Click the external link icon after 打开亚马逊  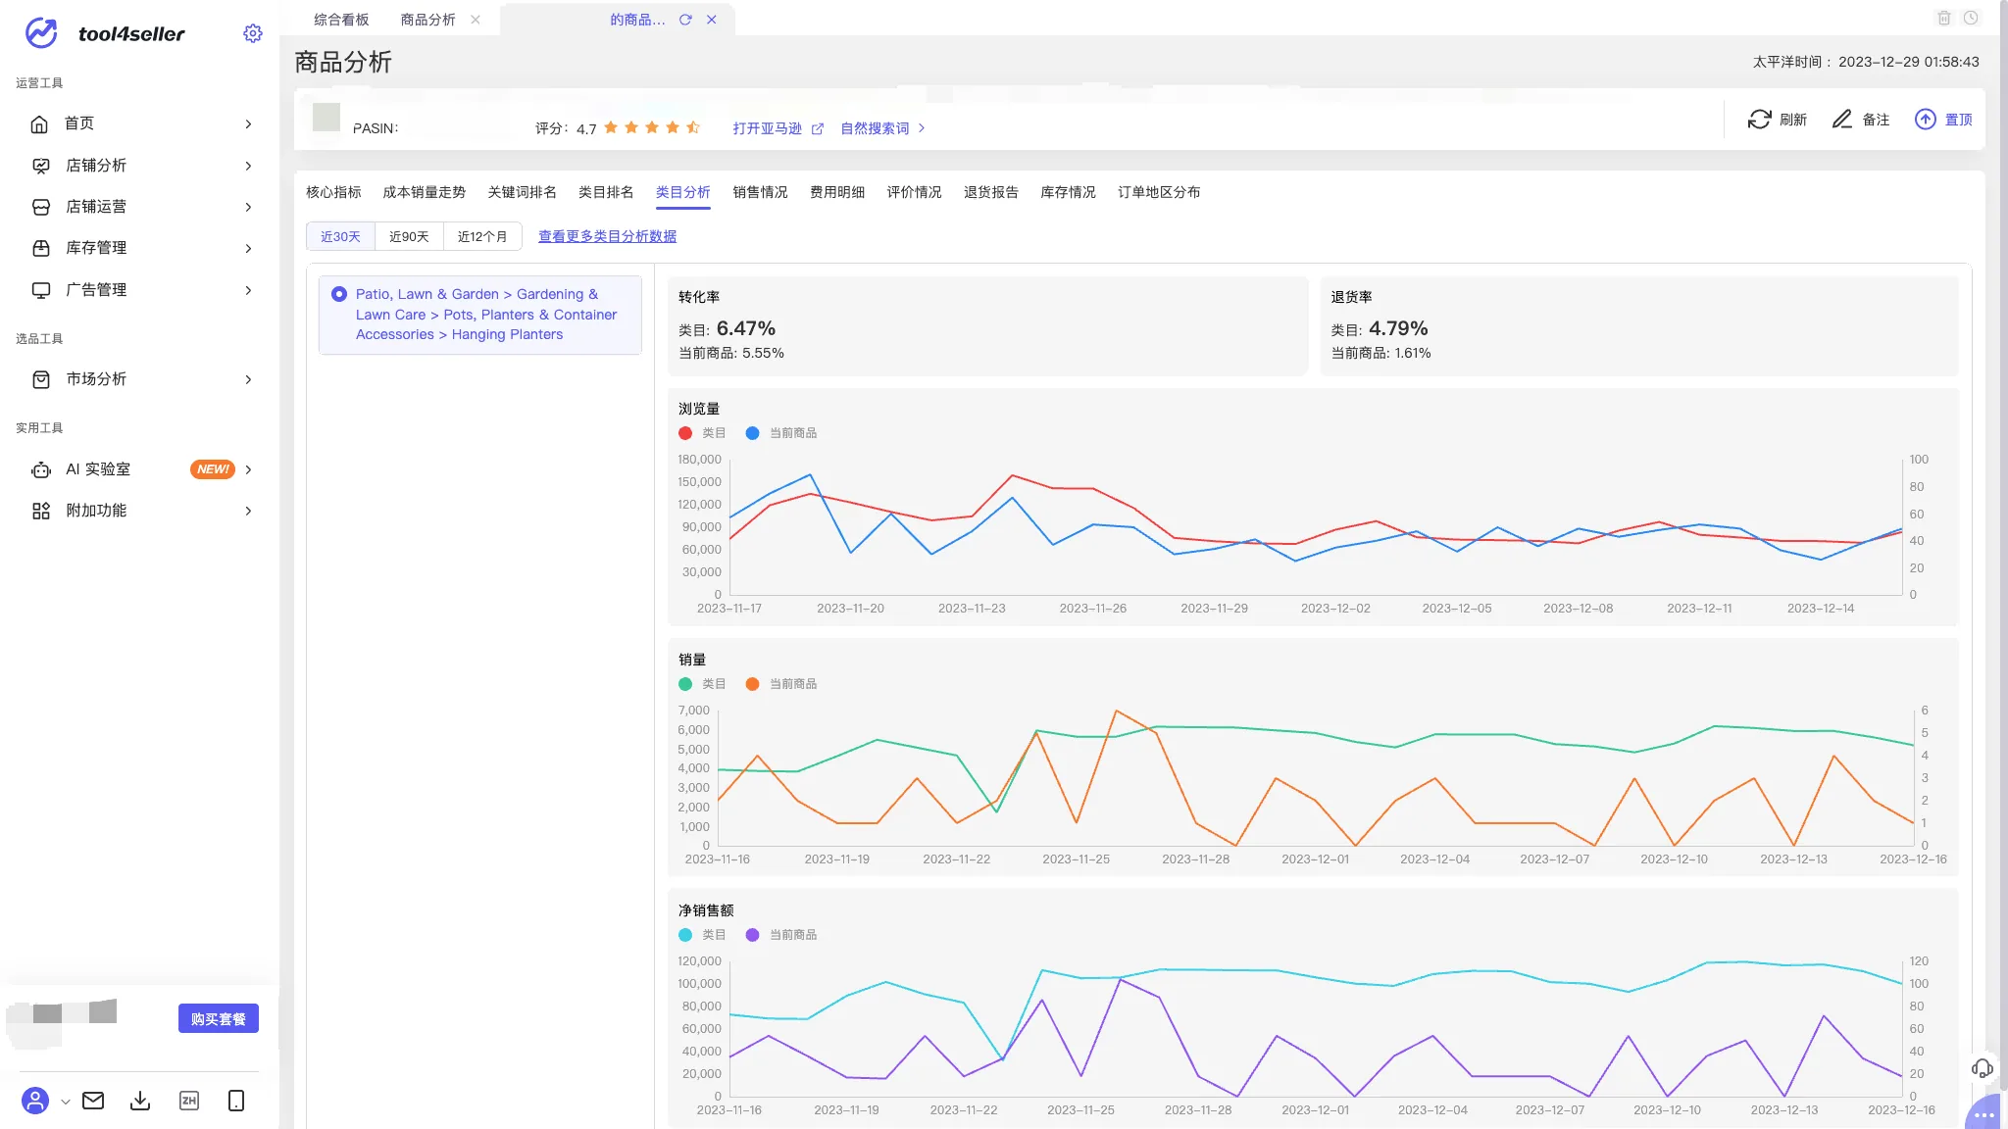(x=818, y=128)
